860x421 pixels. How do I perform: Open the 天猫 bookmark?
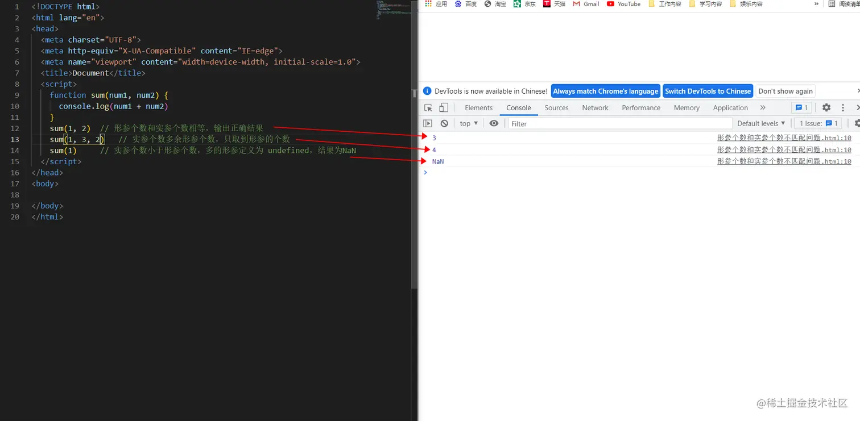point(554,4)
